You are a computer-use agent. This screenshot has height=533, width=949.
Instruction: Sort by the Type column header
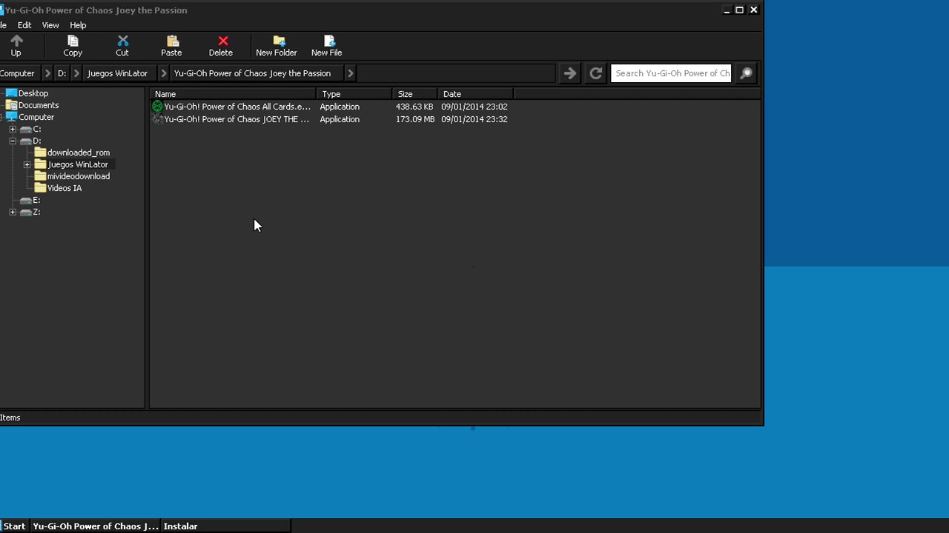tap(354, 94)
